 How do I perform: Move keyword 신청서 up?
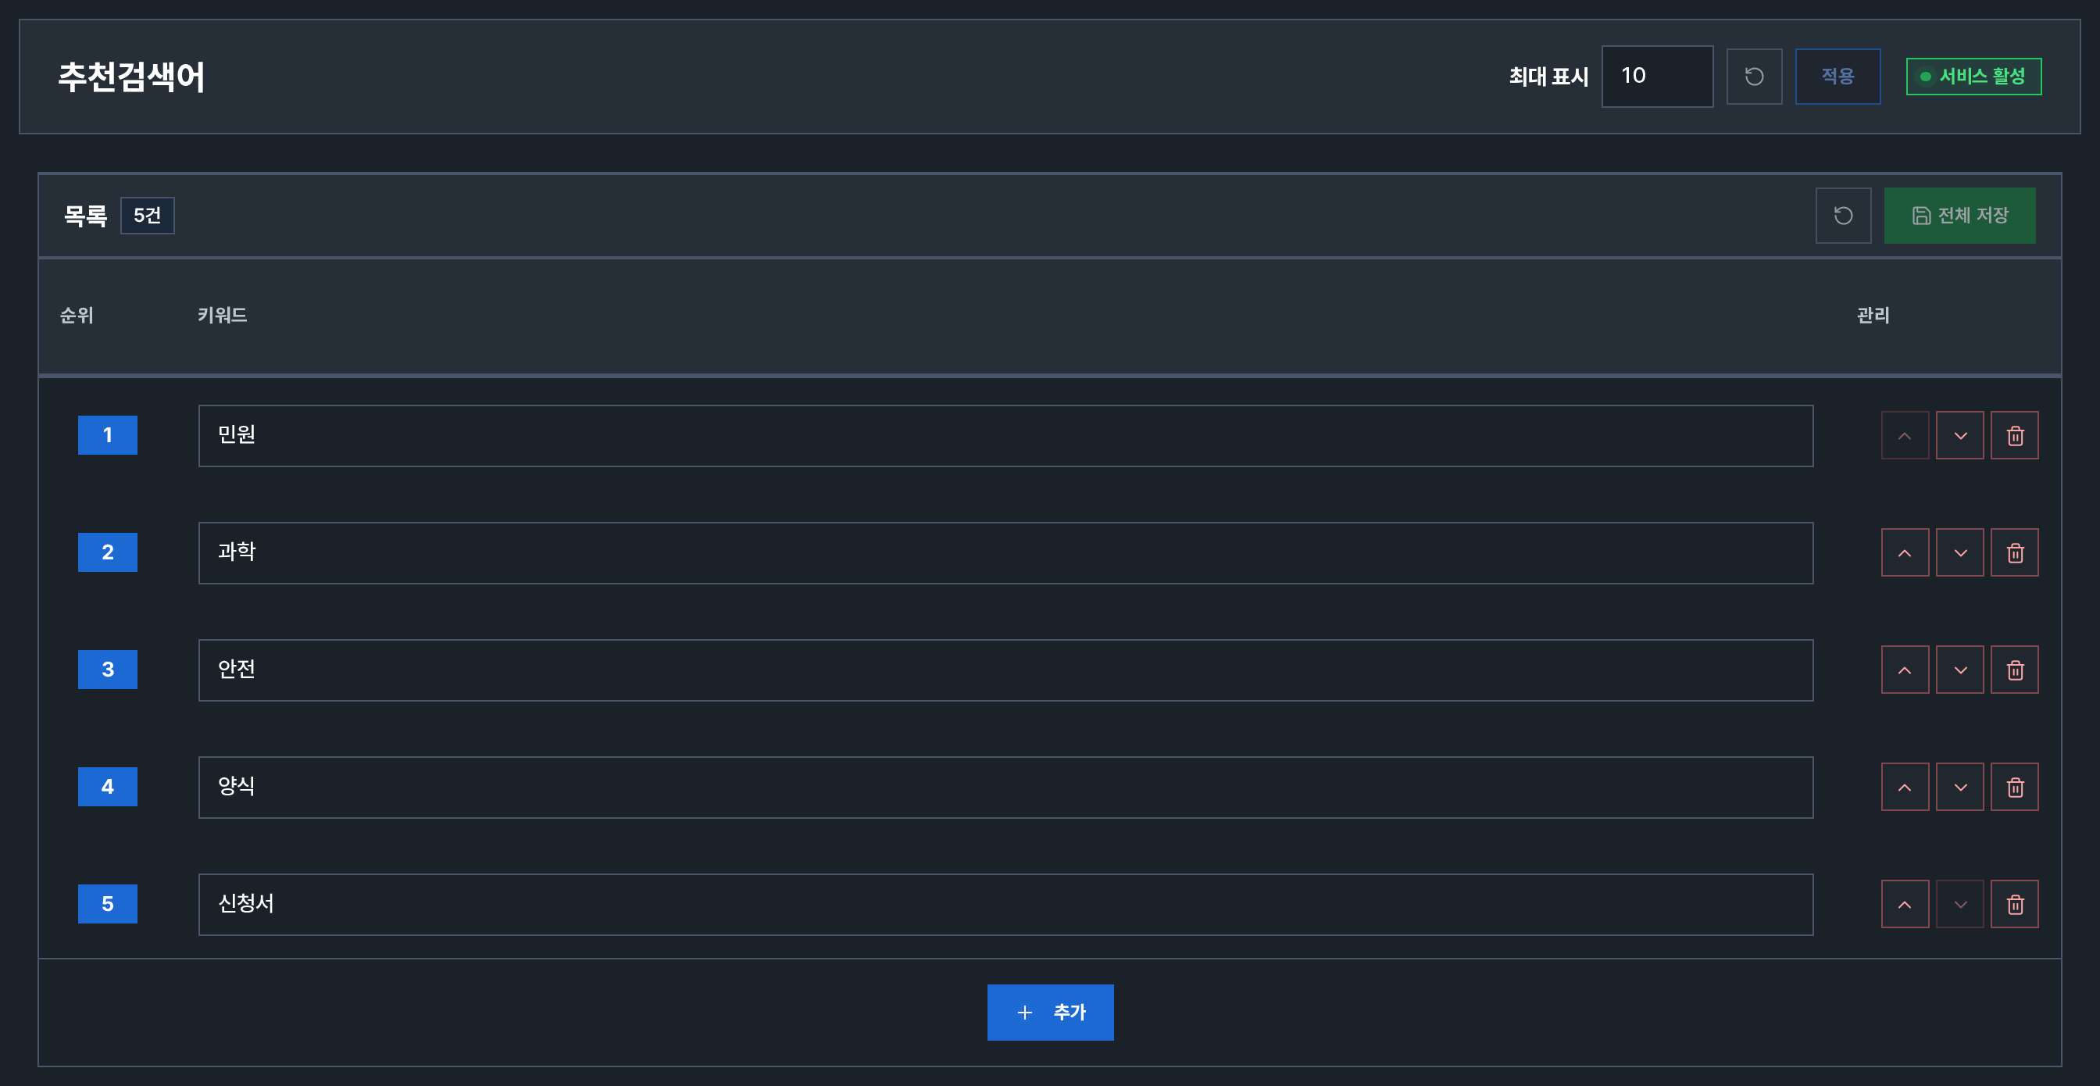(x=1905, y=904)
